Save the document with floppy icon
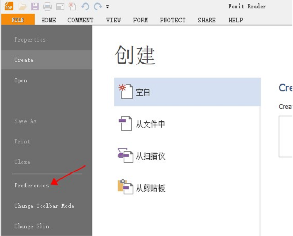293x236 pixels. tap(35, 7)
